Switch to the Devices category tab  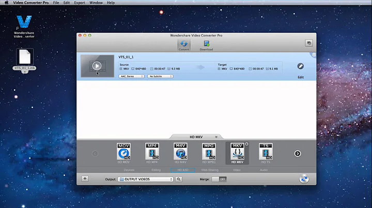click(x=129, y=170)
